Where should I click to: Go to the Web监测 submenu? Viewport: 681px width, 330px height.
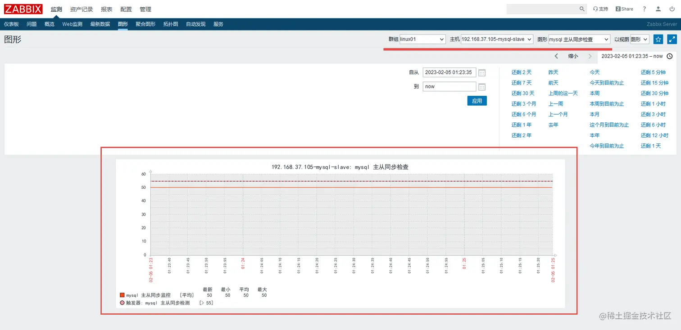[x=72, y=24]
